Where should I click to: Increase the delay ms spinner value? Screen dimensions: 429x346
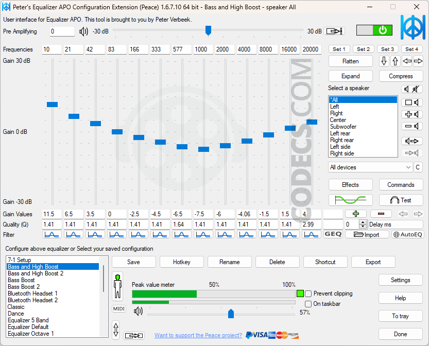coord(363,222)
